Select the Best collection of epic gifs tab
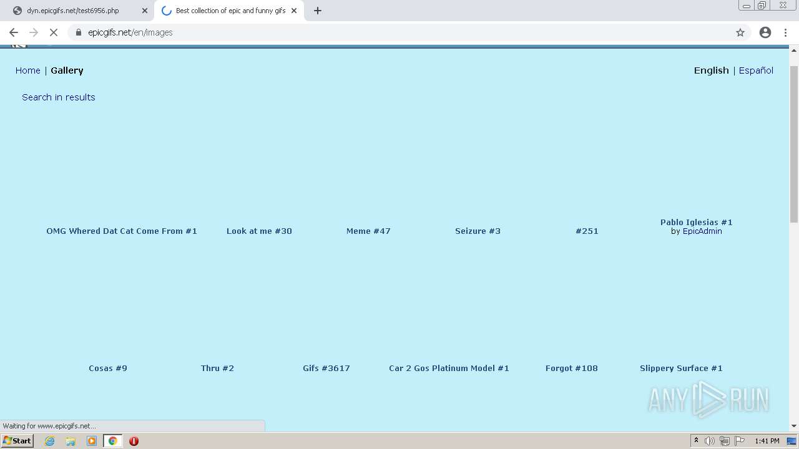This screenshot has width=799, height=449. (x=229, y=11)
